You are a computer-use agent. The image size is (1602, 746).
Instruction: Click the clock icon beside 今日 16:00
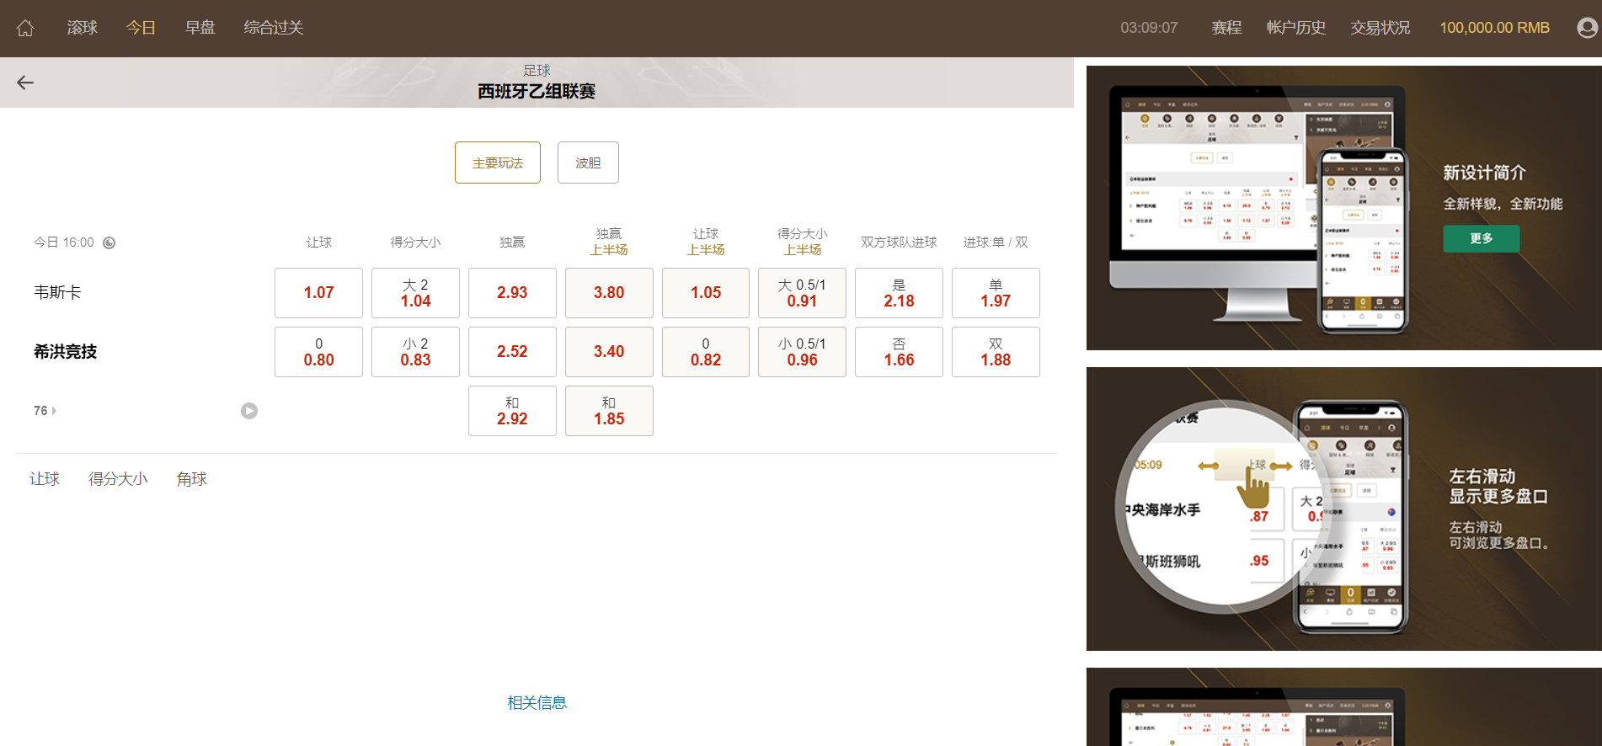109,243
